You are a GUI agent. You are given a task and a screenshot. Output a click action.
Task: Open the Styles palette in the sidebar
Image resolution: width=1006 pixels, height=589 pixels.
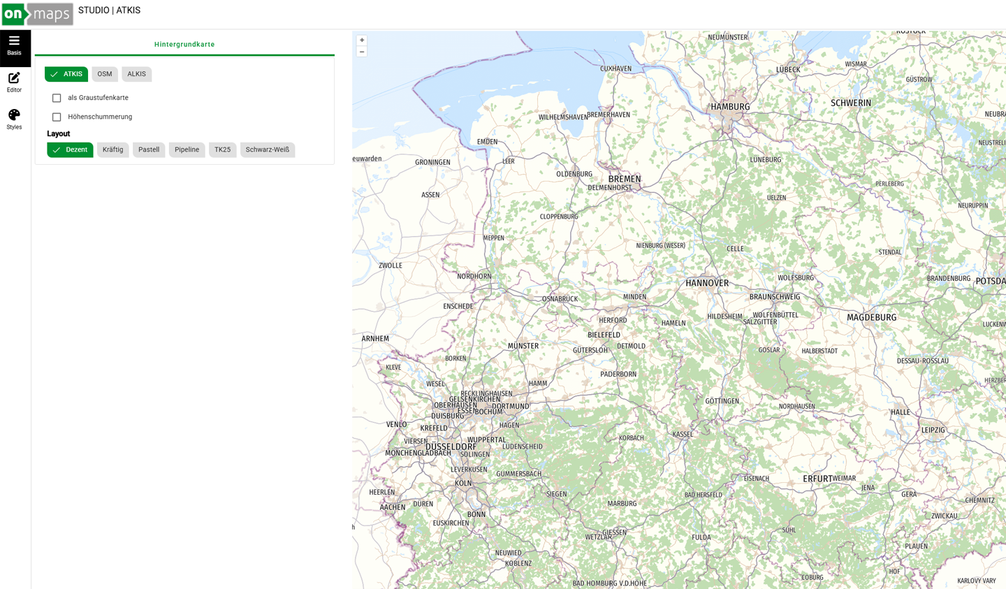click(x=15, y=119)
